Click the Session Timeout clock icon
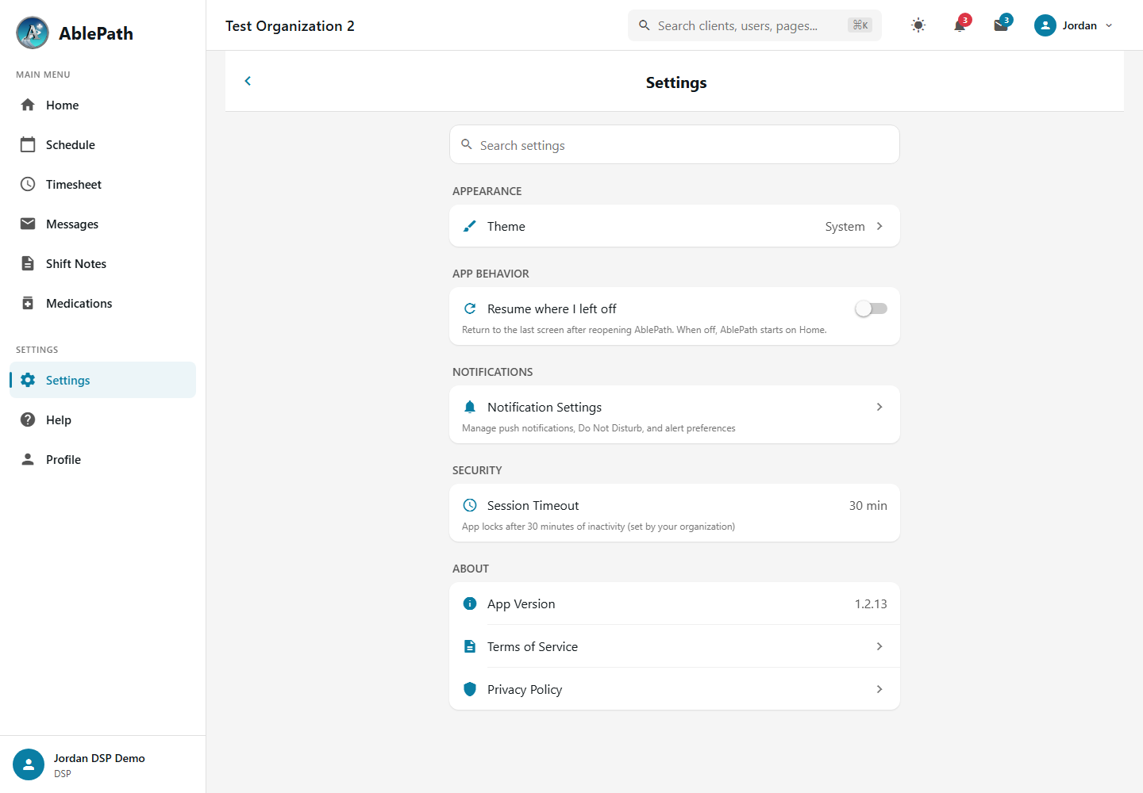The height and width of the screenshot is (793, 1143). pos(470,505)
